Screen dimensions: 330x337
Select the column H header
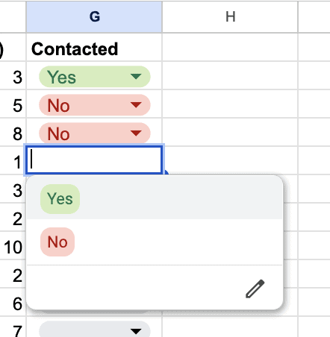pos(230,17)
